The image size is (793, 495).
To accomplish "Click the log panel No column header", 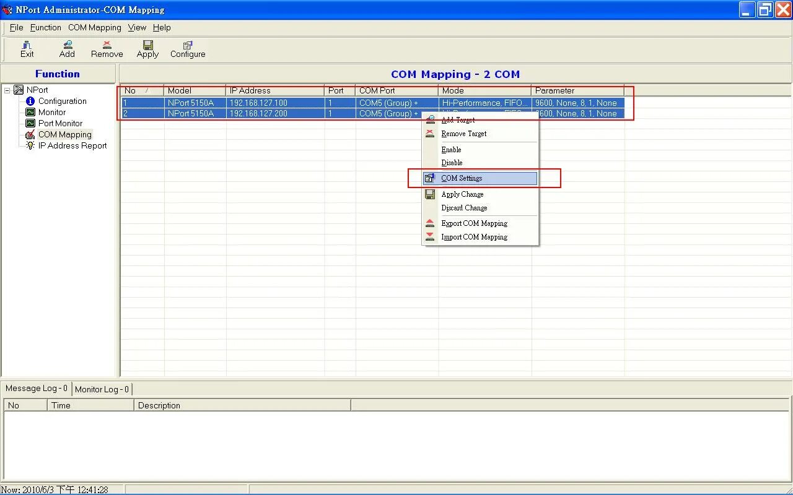I will pyautogui.click(x=25, y=405).
